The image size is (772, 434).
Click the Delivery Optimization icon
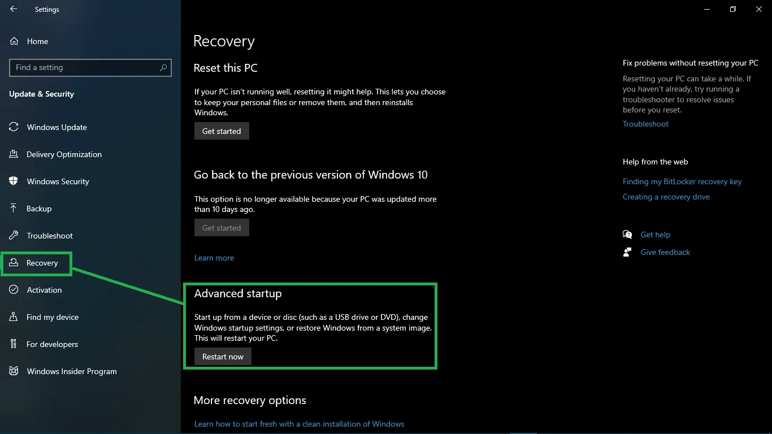pyautogui.click(x=14, y=154)
